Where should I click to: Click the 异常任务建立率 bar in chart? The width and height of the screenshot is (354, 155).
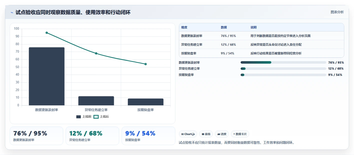pos(96,101)
